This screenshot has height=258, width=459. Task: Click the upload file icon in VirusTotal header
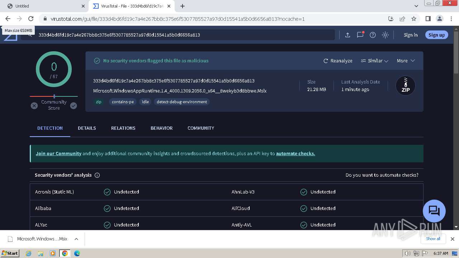click(x=347, y=35)
